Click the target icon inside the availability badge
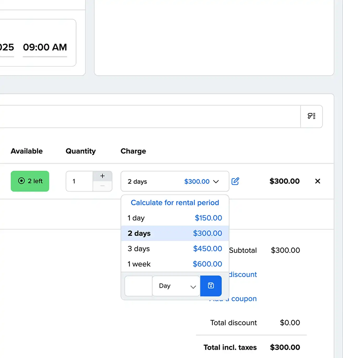343x358 pixels. (x=22, y=181)
